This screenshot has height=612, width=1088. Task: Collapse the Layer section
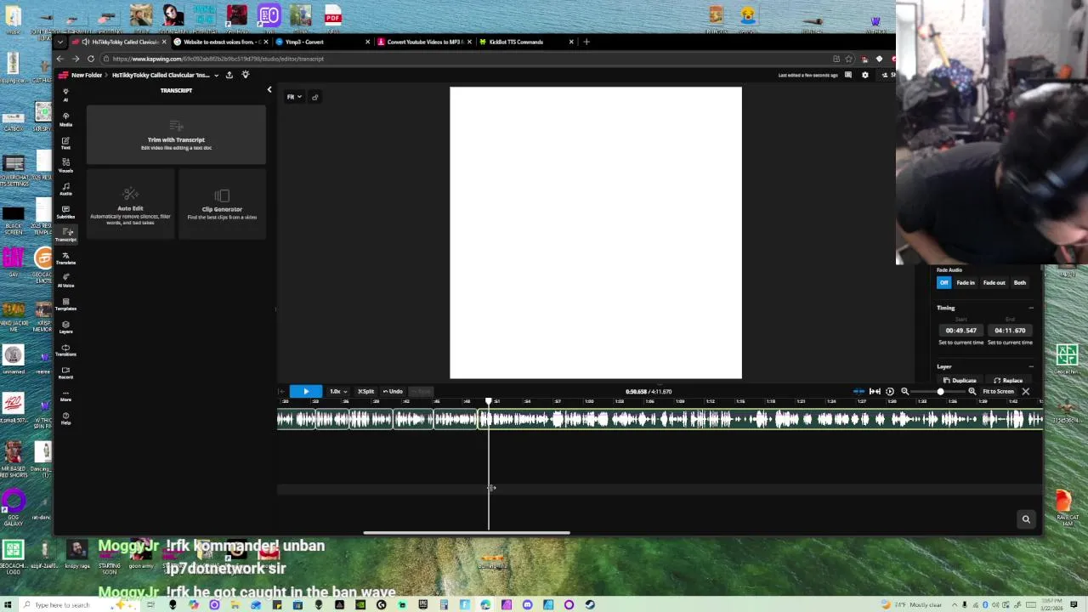(1031, 366)
